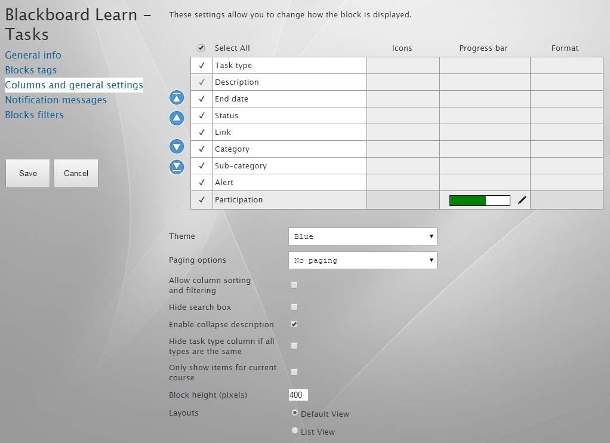Select the List View layout radio button
Image resolution: width=610 pixels, height=443 pixels.
coord(294,430)
